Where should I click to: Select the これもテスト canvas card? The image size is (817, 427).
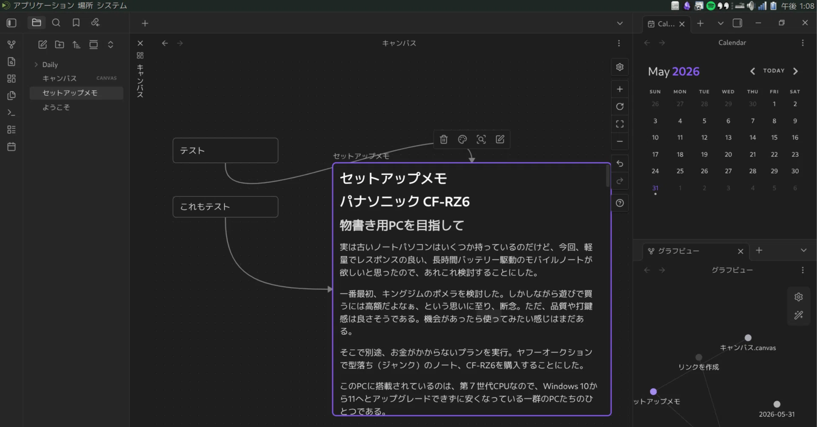pos(226,206)
